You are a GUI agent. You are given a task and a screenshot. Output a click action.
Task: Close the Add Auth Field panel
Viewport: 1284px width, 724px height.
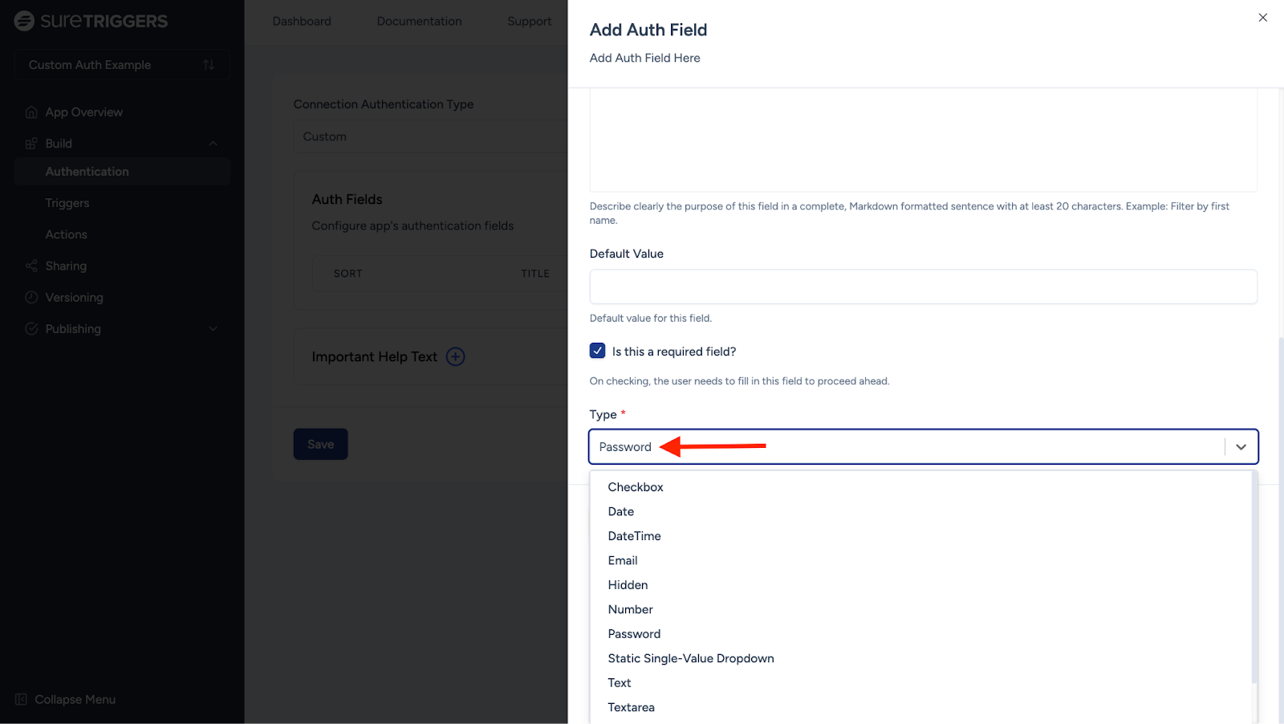tap(1262, 18)
